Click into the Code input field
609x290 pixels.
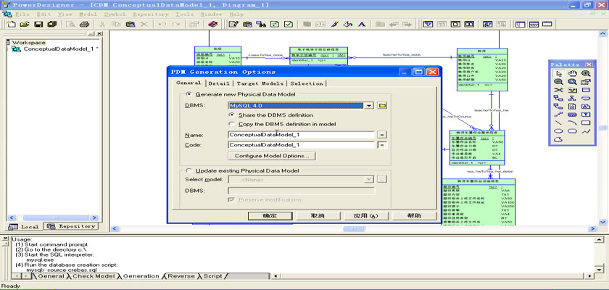coord(302,145)
